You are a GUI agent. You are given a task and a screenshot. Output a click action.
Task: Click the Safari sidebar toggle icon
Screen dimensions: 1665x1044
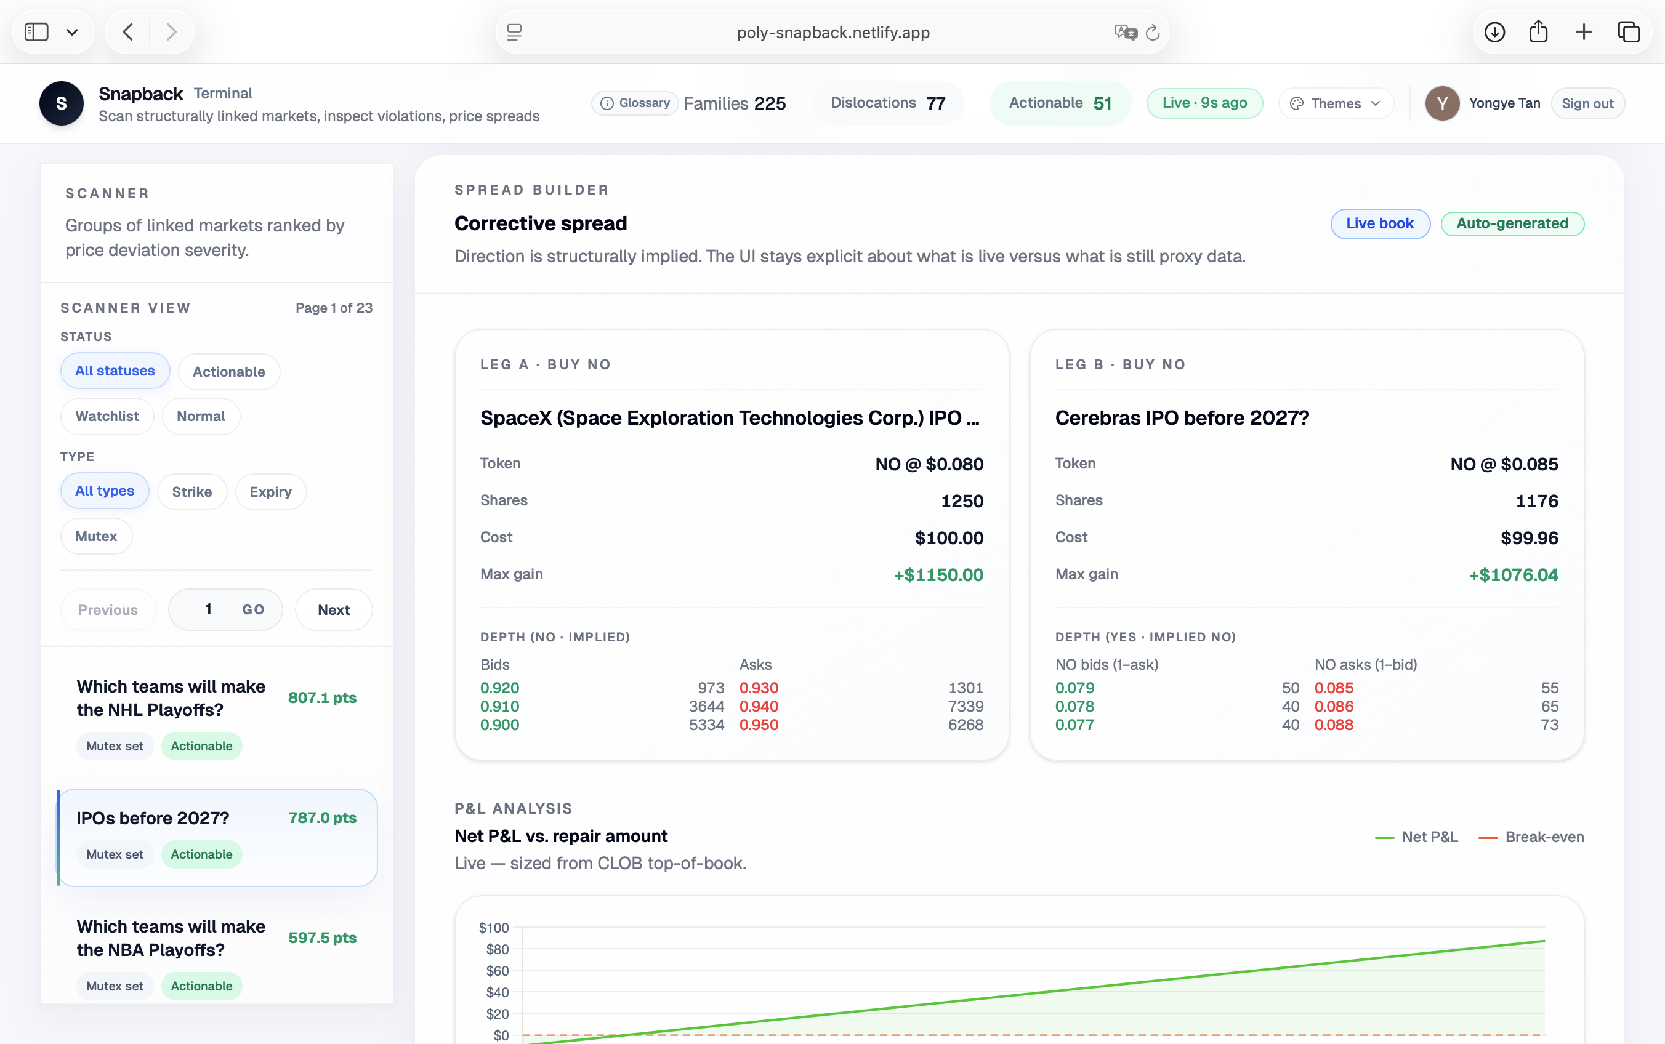point(36,33)
